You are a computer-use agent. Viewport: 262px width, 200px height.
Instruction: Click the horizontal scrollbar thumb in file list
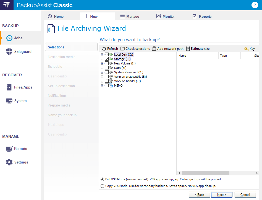coord(206,173)
